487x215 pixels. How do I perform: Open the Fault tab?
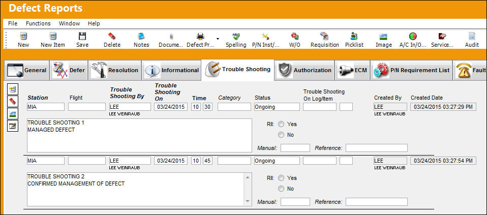click(470, 71)
